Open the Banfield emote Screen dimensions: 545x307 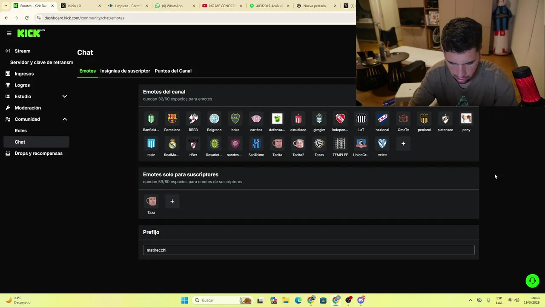pos(151,119)
